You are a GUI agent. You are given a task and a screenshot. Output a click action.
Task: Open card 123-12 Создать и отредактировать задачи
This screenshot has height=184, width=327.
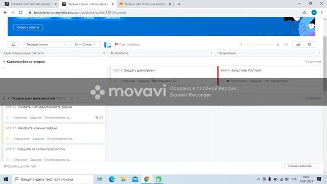click(x=45, y=107)
